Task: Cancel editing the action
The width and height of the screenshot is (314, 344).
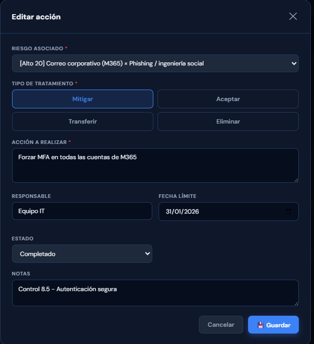Action: coord(221,325)
